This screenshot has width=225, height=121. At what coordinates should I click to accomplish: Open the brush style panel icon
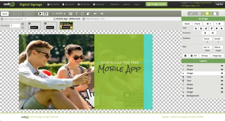click(192, 14)
